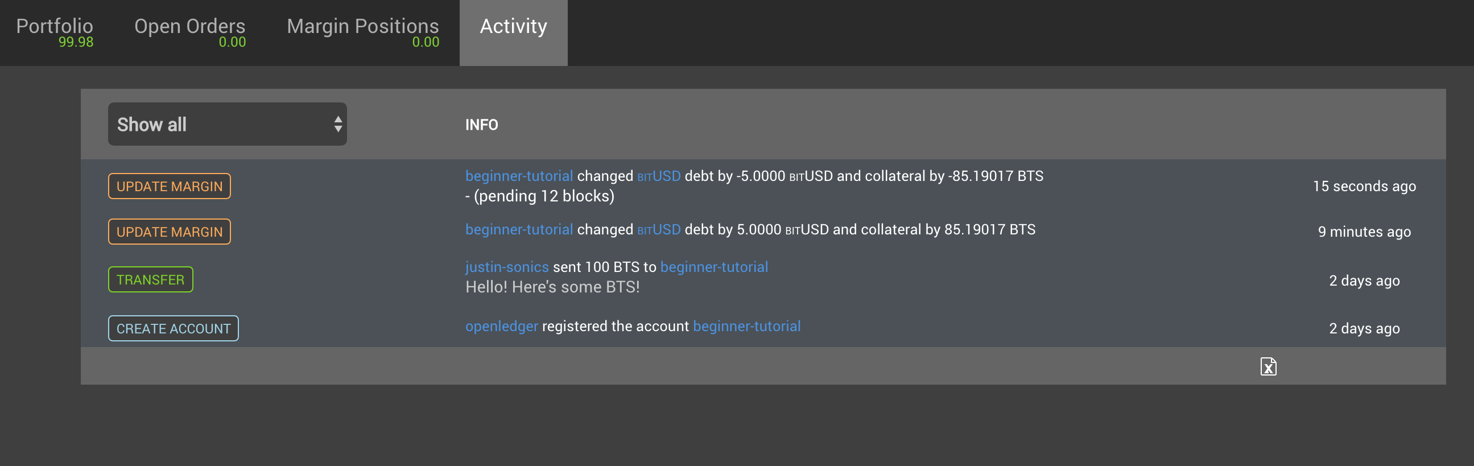Click bitUSD link in the pending blocks row

point(659,176)
